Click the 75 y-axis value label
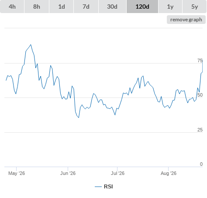 click(200, 60)
